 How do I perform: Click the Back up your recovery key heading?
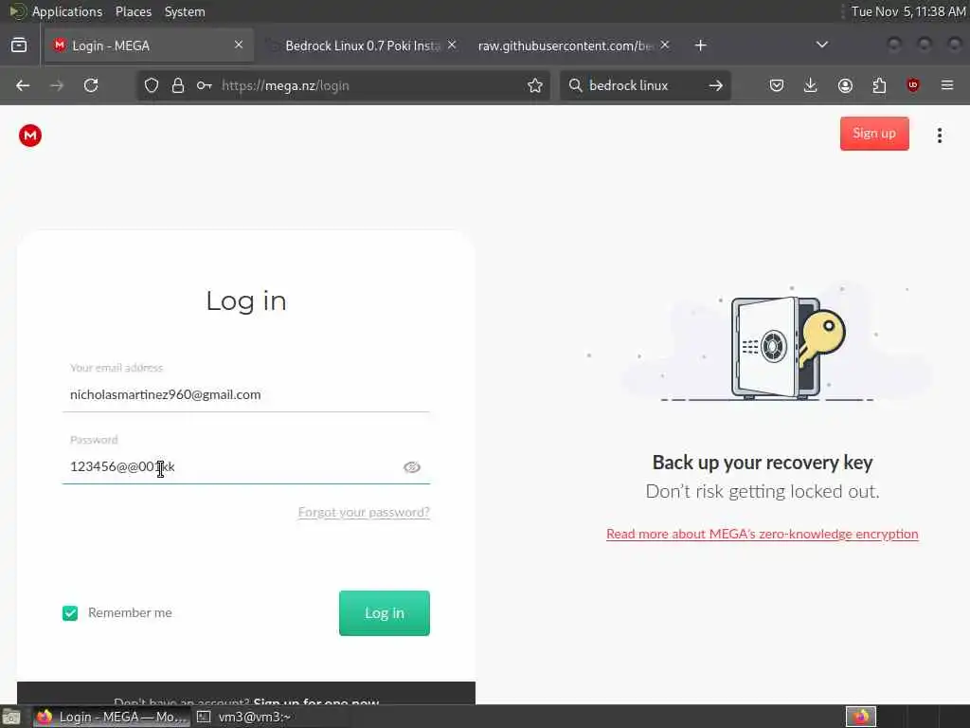[763, 463]
